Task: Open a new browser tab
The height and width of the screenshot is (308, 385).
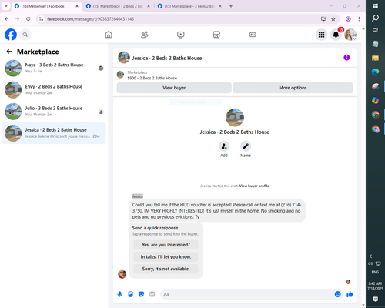Action: pos(231,6)
